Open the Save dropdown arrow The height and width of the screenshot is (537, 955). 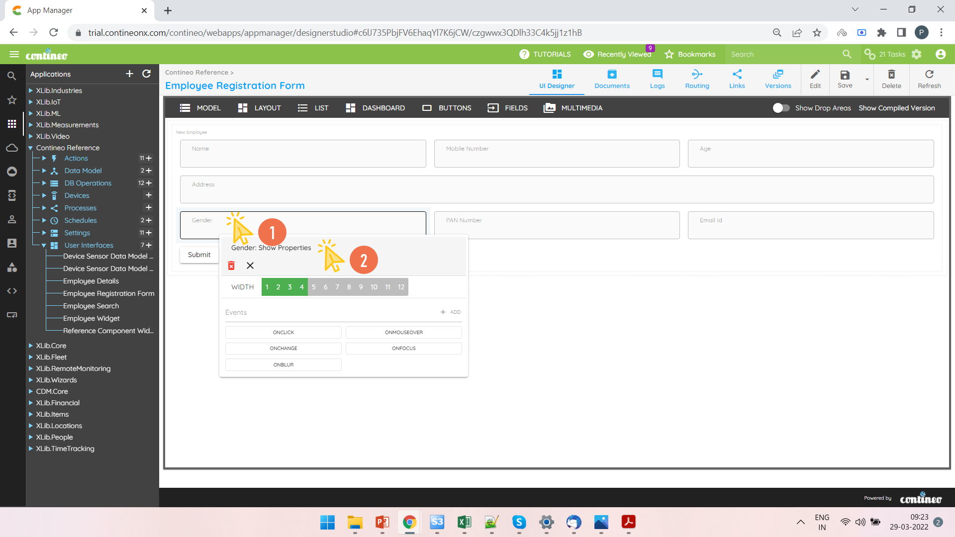(x=867, y=80)
